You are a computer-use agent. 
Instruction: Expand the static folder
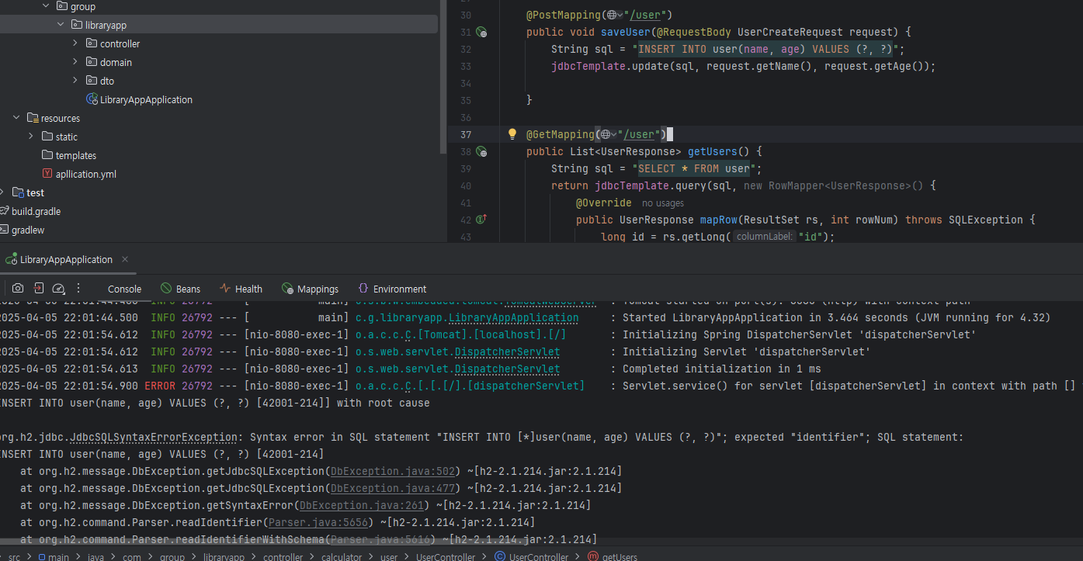click(x=31, y=137)
